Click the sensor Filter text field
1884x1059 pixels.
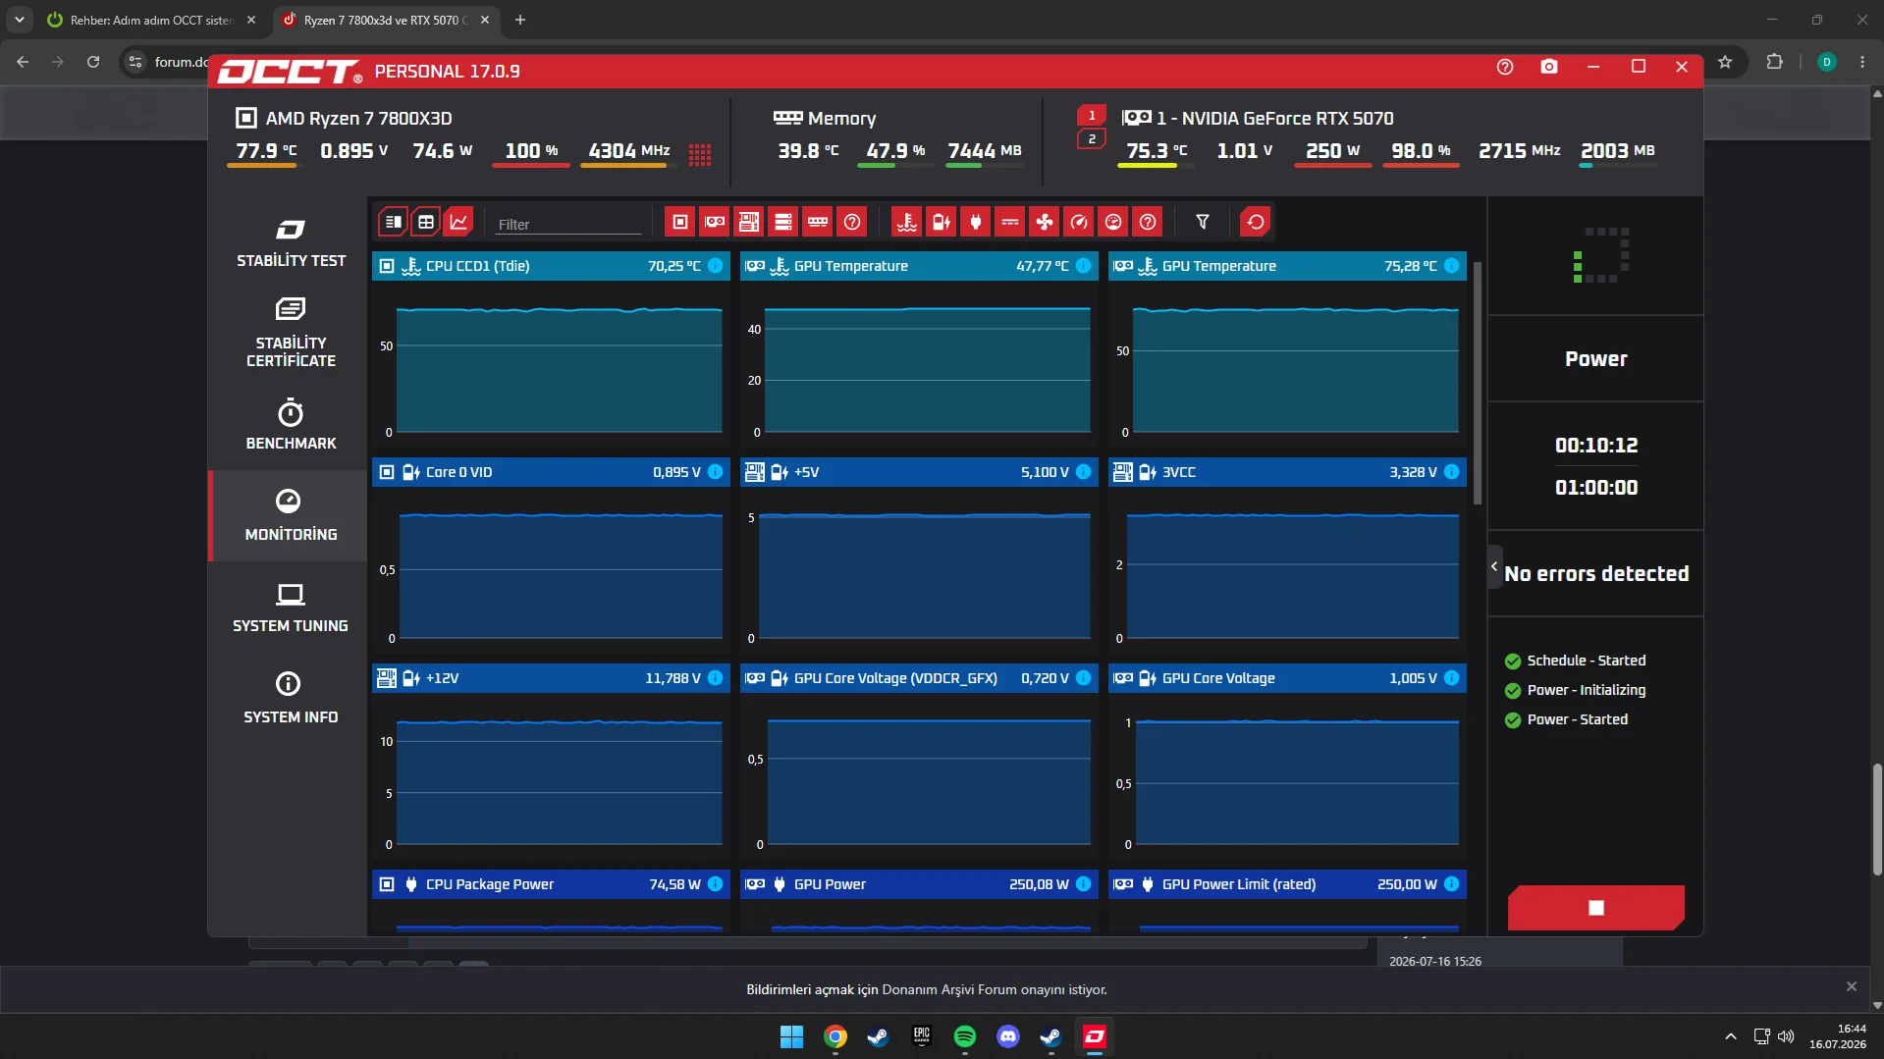(x=568, y=224)
